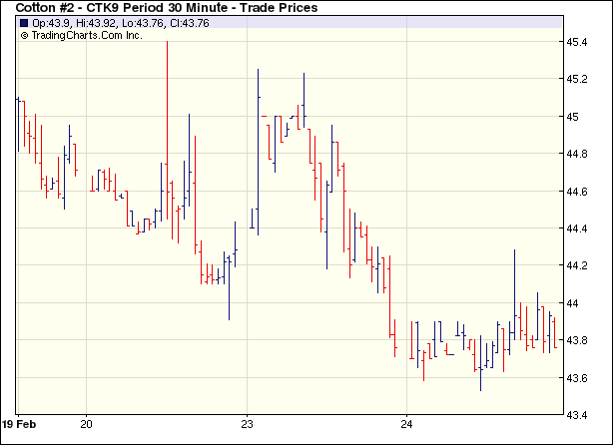Click the 45.2 price axis label
Image resolution: width=613 pixels, height=445 pixels.
tap(580, 79)
